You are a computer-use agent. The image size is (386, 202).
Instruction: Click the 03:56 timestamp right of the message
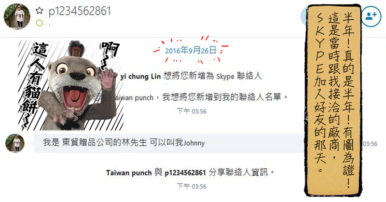click(x=370, y=144)
